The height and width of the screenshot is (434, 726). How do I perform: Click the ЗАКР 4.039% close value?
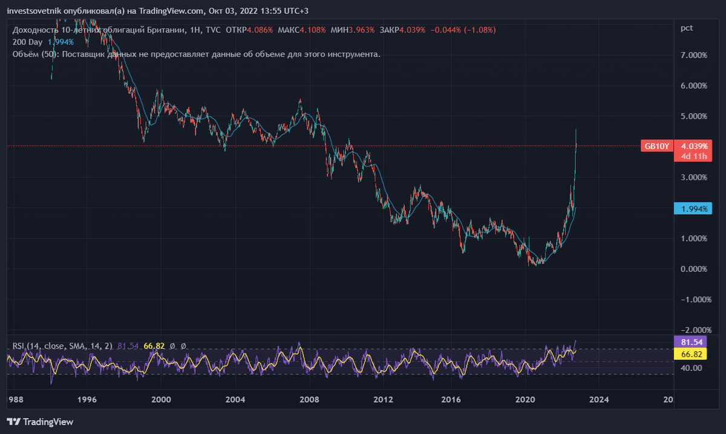click(401, 30)
